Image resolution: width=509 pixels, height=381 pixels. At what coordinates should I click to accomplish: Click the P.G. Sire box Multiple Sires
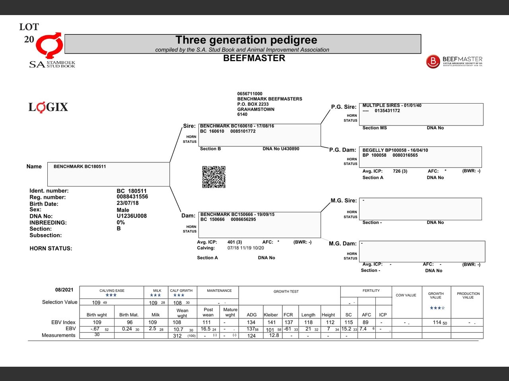point(421,114)
